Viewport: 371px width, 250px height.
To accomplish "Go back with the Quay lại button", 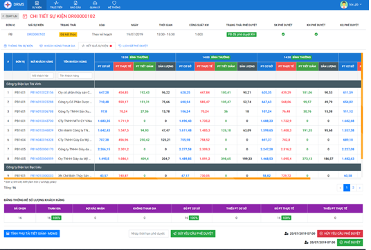I will click(x=10, y=16).
